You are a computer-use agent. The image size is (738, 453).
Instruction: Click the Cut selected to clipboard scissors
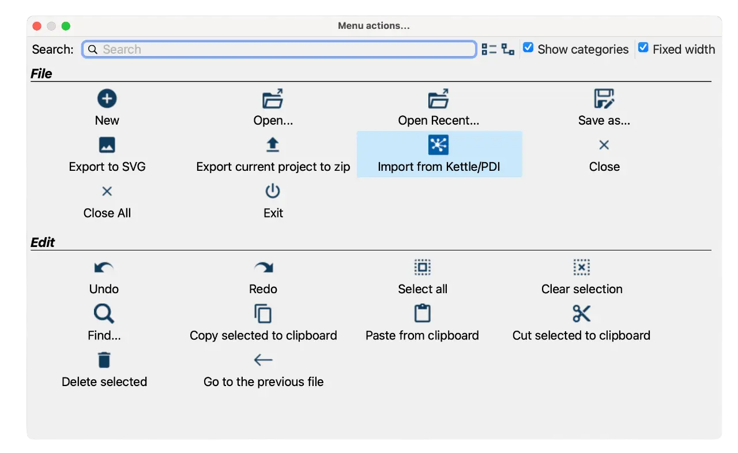[x=582, y=313]
